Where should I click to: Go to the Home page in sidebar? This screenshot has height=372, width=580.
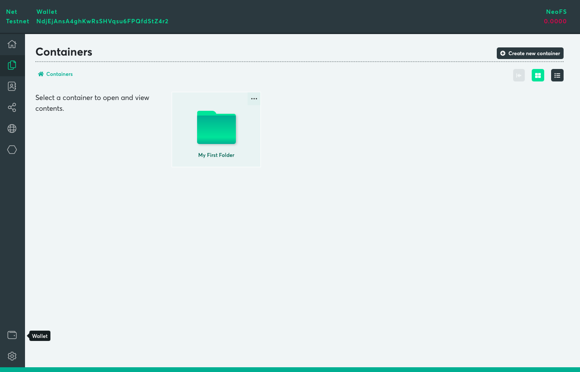coord(12,44)
